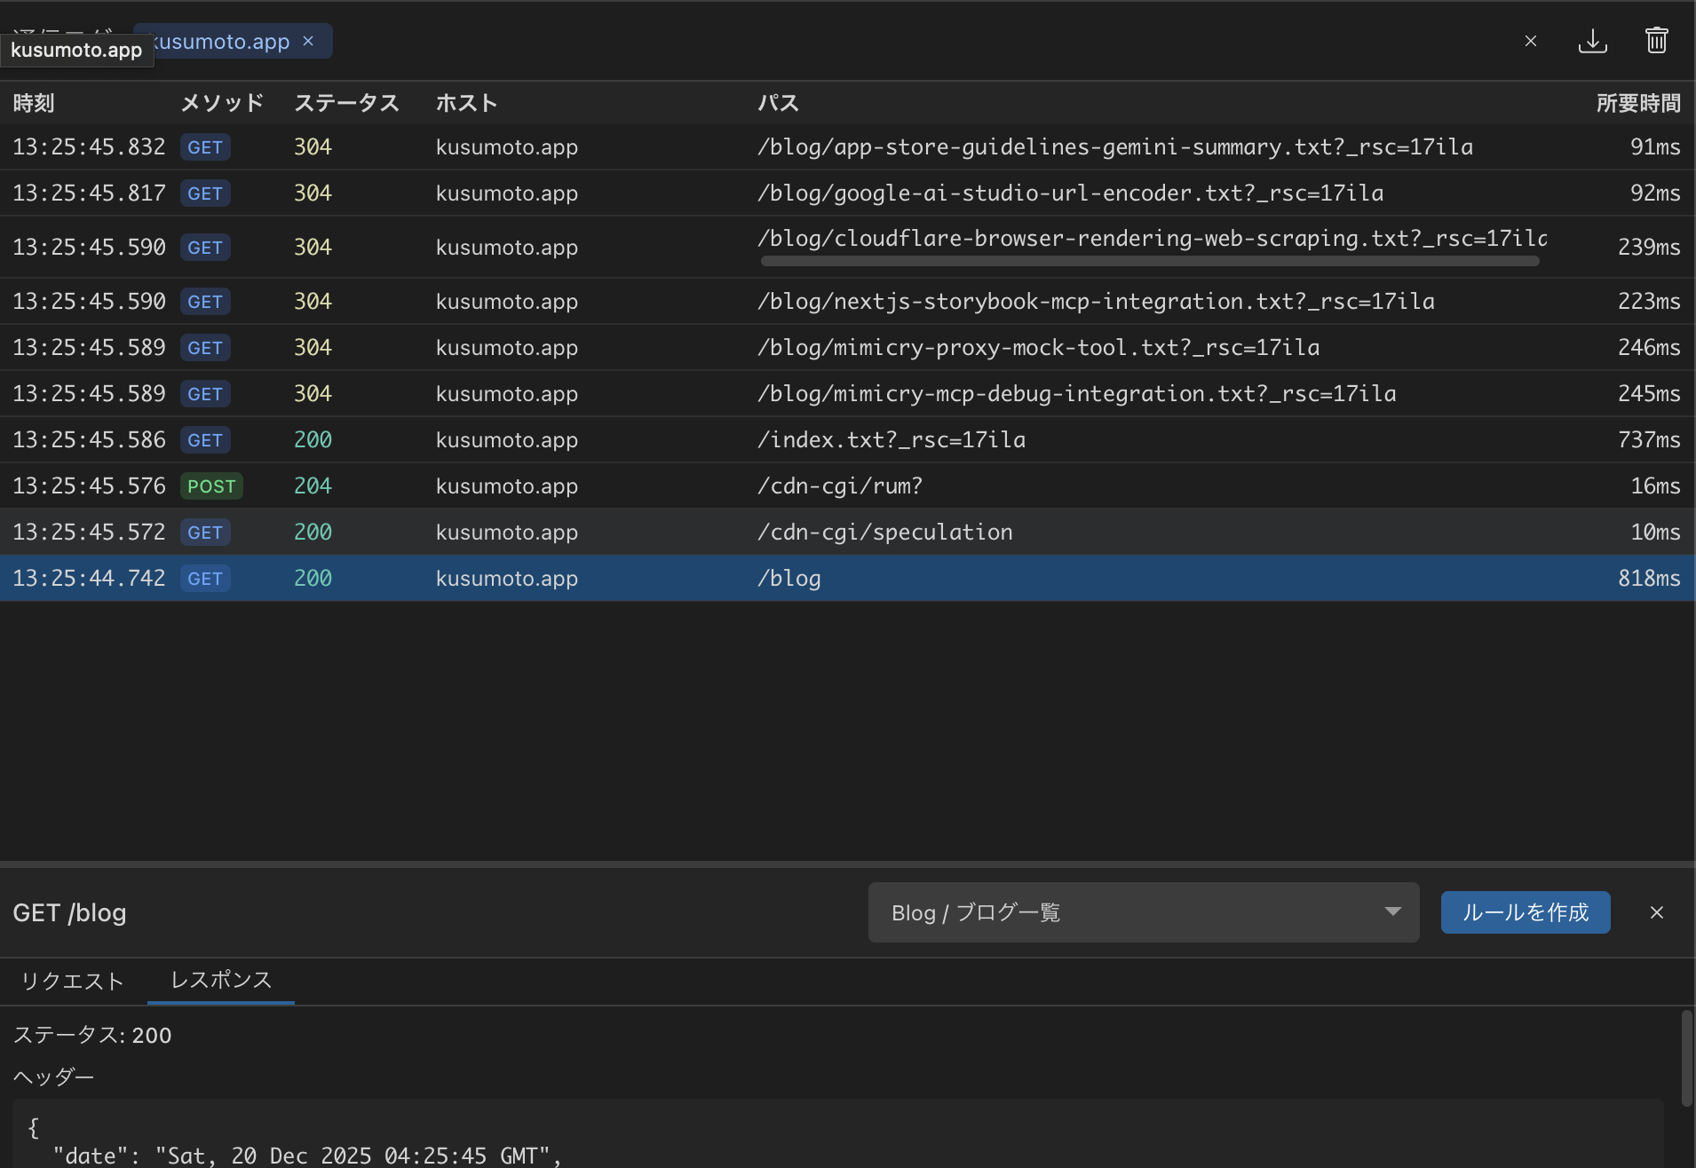Click the 所要時間 column header

[x=1638, y=103]
